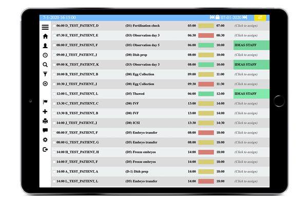308x205 pixels.
Task: Open search with magnifier icon
Action: [45, 65]
